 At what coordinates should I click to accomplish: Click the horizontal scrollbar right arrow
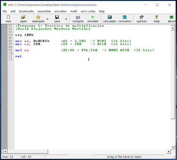169,152
